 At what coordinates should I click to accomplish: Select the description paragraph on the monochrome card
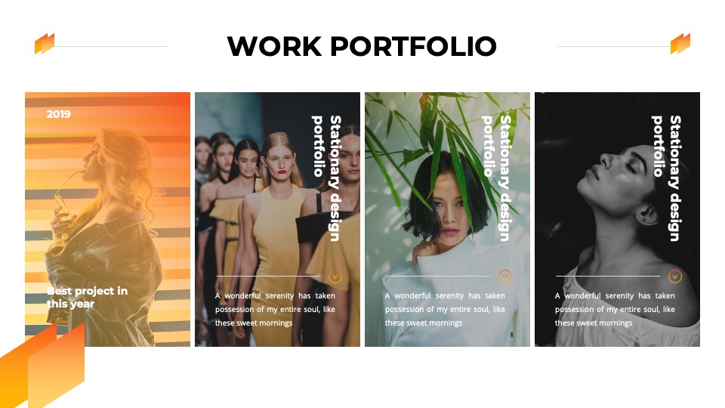[615, 309]
